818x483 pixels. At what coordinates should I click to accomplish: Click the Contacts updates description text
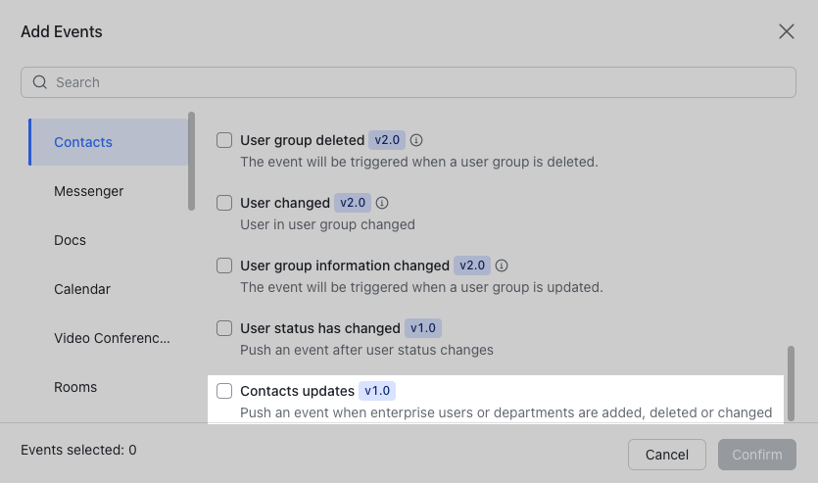click(506, 412)
